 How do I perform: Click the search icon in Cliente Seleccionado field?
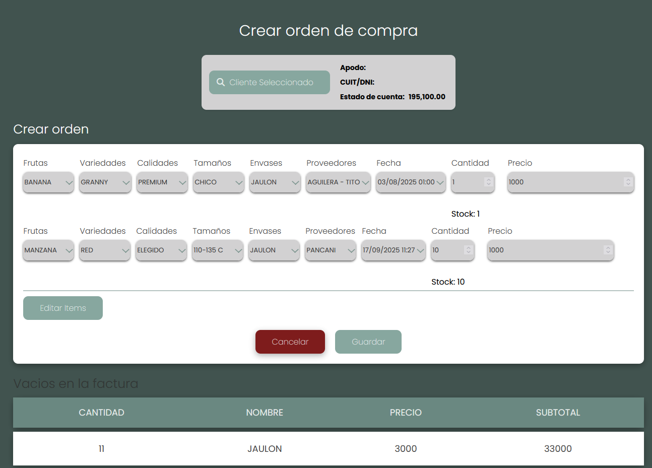pos(220,82)
